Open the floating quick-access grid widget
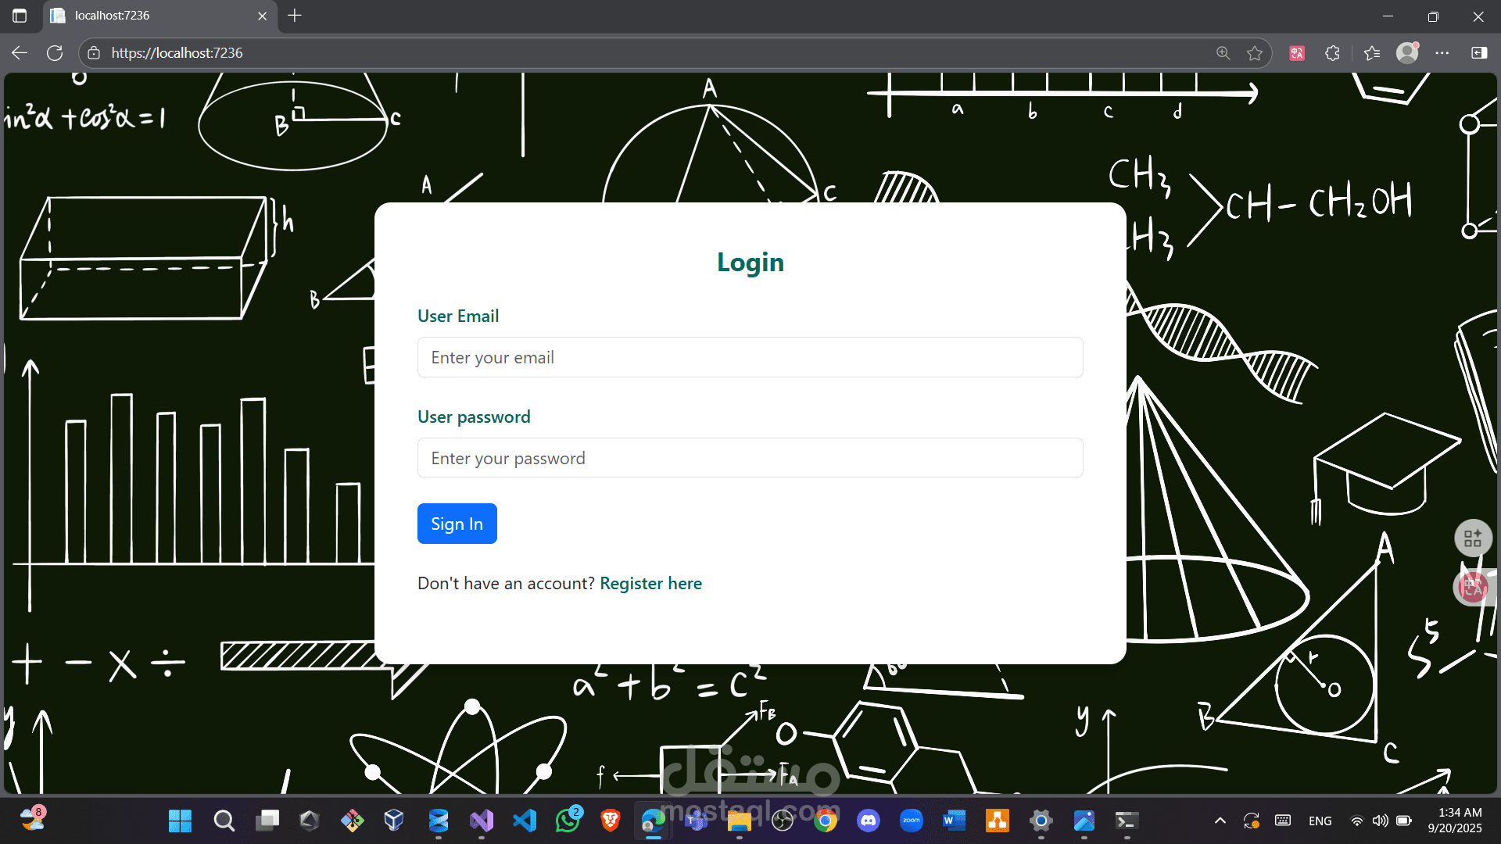The image size is (1501, 844). tap(1473, 538)
